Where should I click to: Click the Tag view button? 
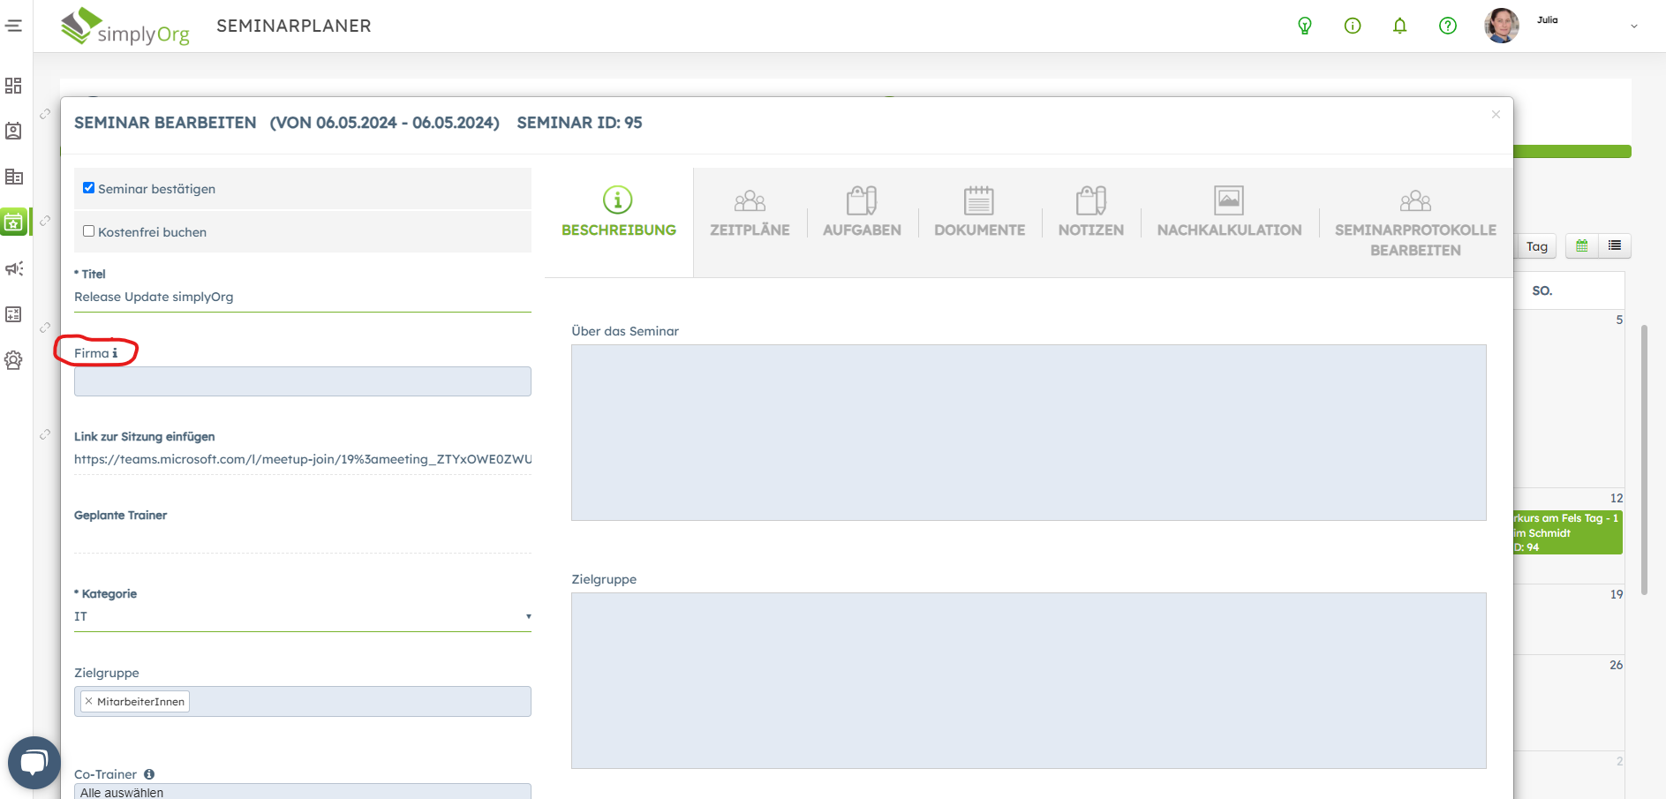click(1536, 246)
